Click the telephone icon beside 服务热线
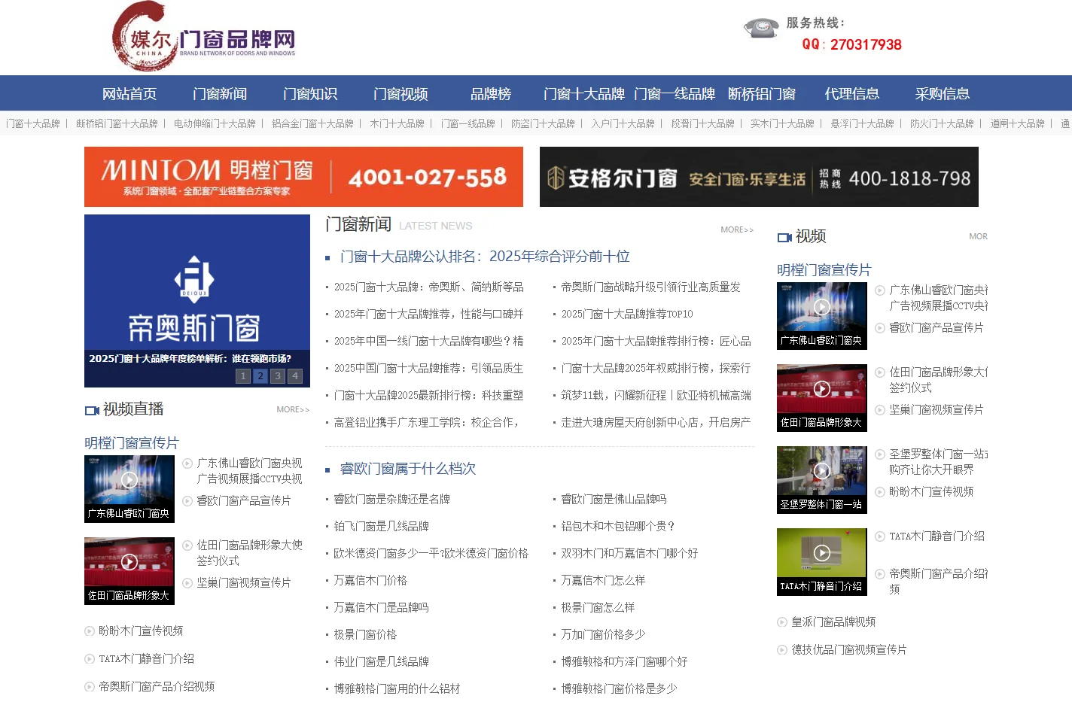The width and height of the screenshot is (1072, 702). [x=761, y=28]
